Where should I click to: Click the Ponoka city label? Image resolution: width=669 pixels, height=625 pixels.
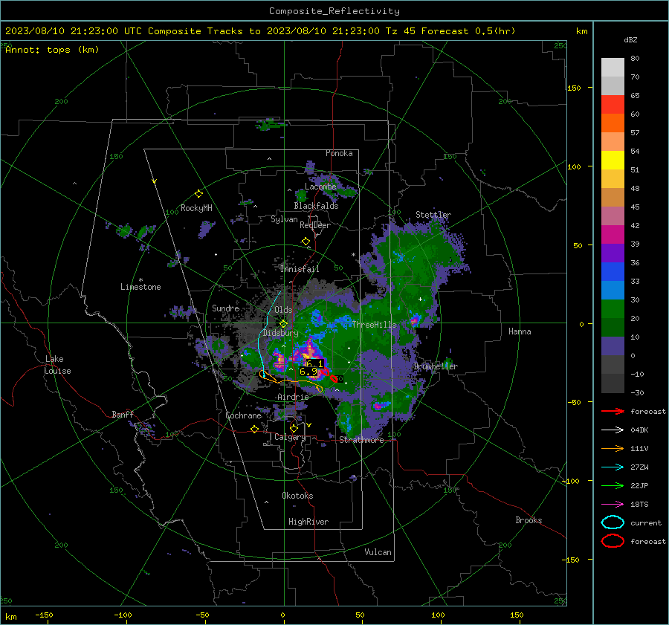coord(339,153)
